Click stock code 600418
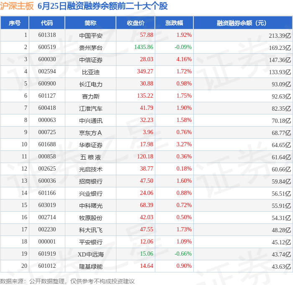The height and width of the screenshot is (285, 293). coord(47,108)
